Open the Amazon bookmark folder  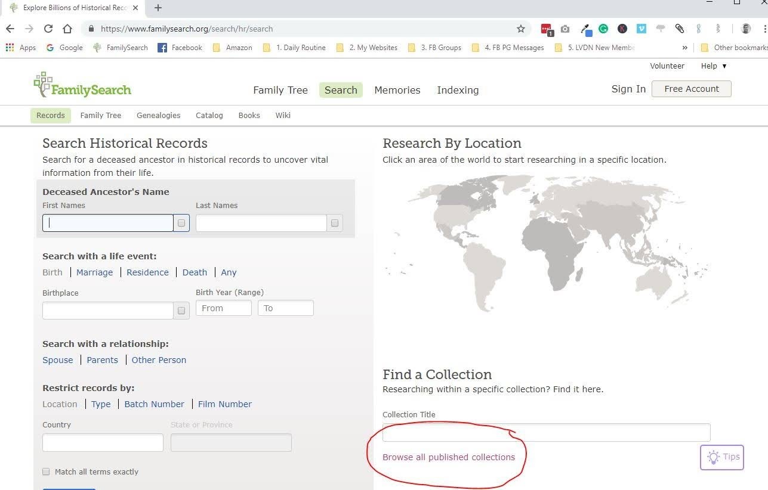pos(232,48)
